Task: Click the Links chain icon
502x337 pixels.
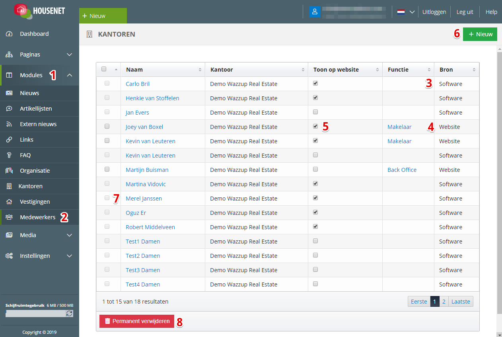Action: coord(9,140)
